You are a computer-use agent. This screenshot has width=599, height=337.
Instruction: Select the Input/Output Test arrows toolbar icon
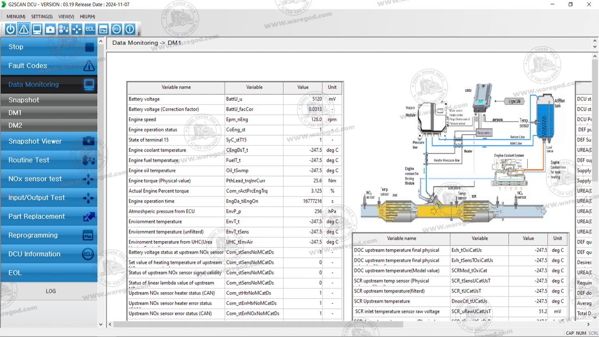tap(77, 29)
